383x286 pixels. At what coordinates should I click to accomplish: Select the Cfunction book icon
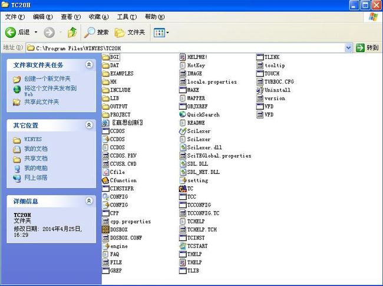click(105, 180)
